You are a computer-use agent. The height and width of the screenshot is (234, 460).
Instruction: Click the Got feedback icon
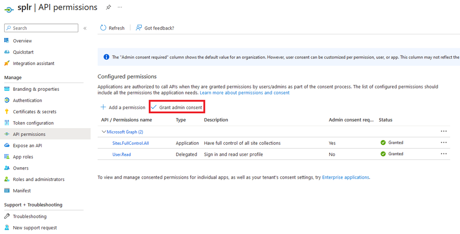point(139,28)
